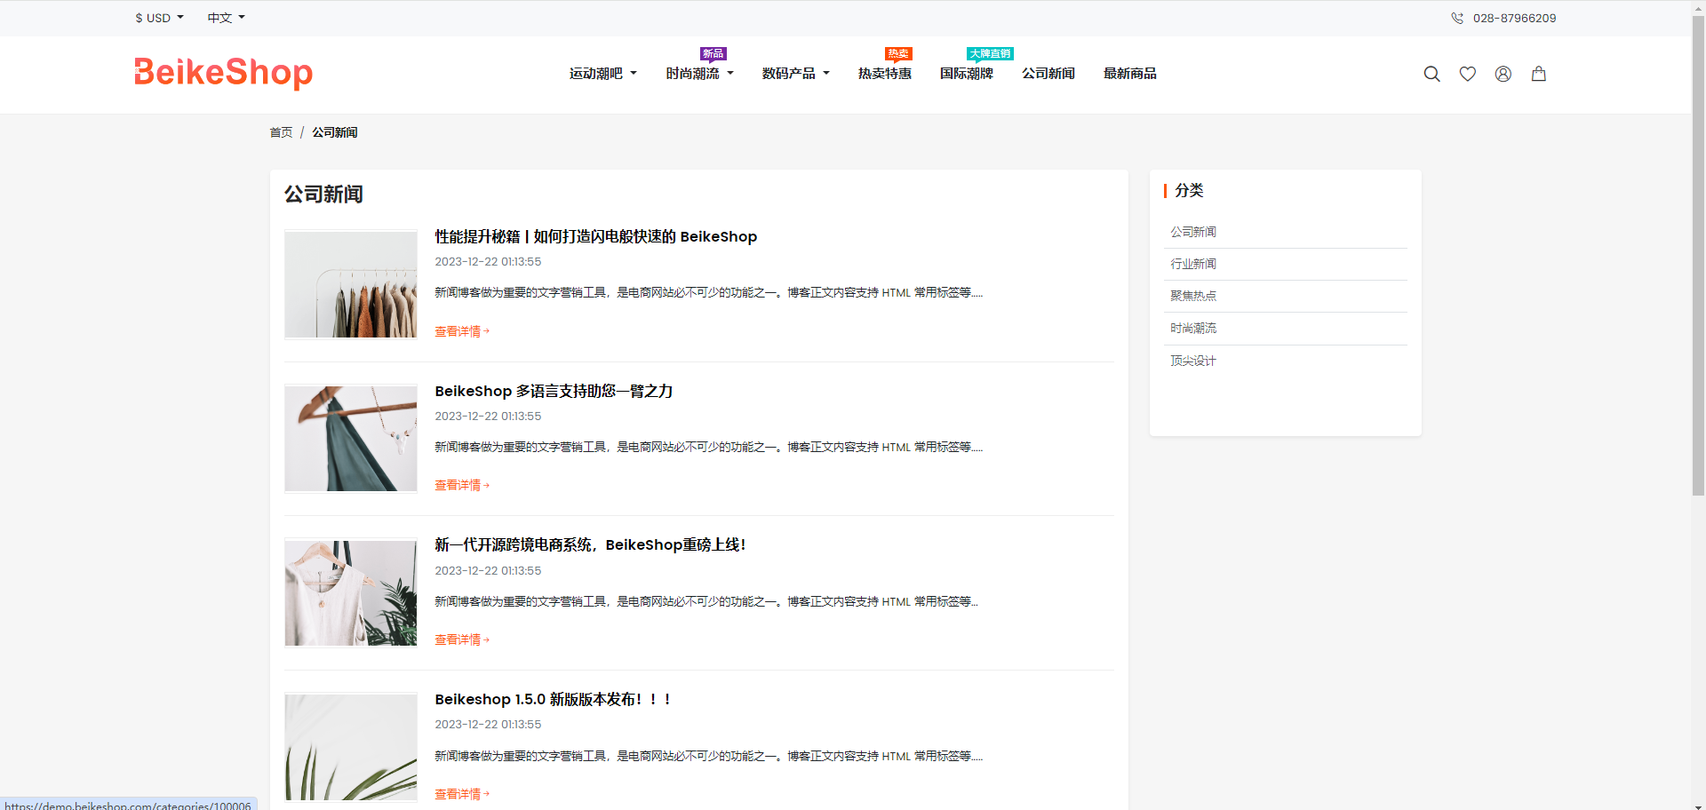Open the wishlist heart icon
The height and width of the screenshot is (810, 1706).
1467,74
